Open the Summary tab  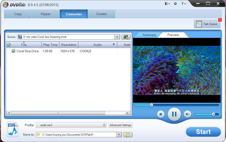tap(149, 35)
